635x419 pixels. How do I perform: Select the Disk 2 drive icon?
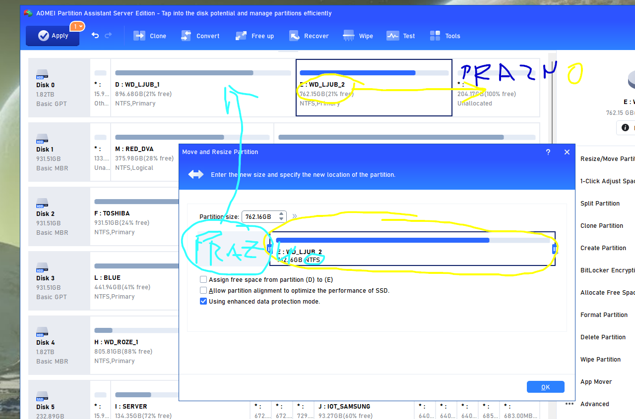point(42,204)
